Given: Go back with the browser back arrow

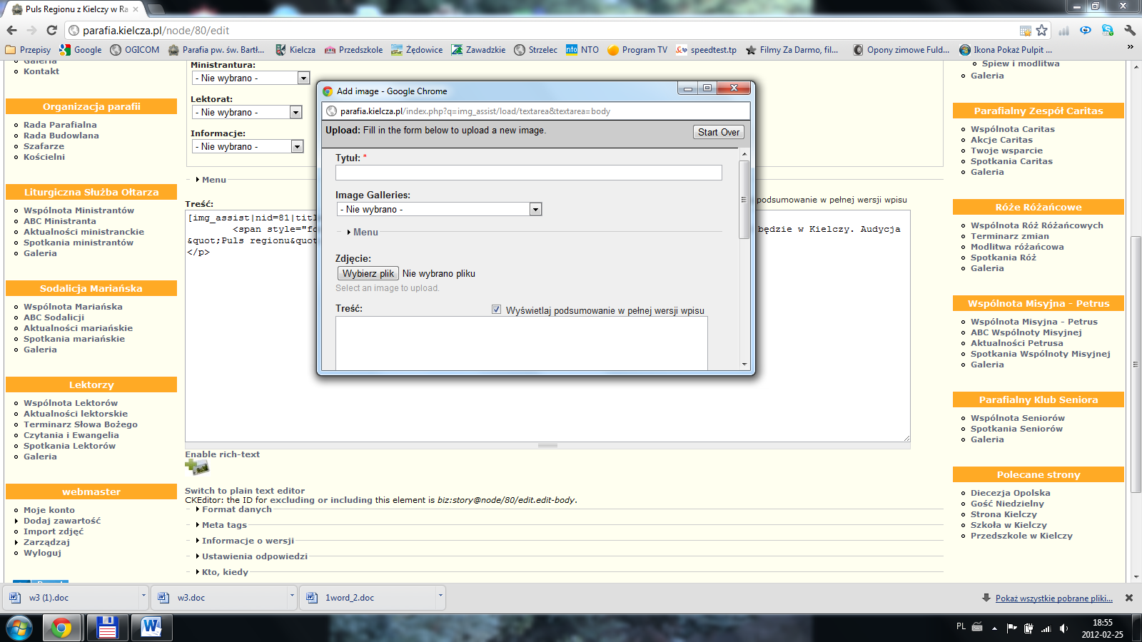Looking at the screenshot, I should point(11,30).
